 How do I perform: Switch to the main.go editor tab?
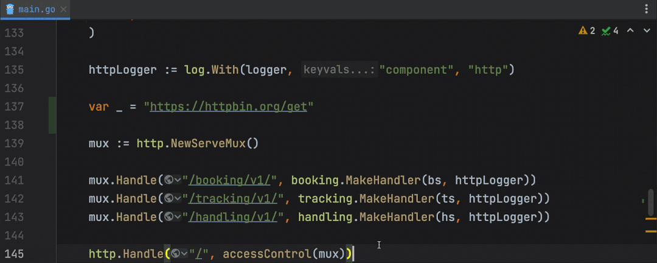(35, 10)
